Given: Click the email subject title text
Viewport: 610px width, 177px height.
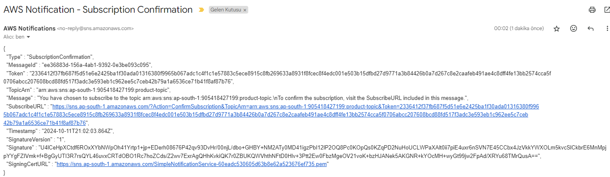Looking at the screenshot, I should [98, 9].
